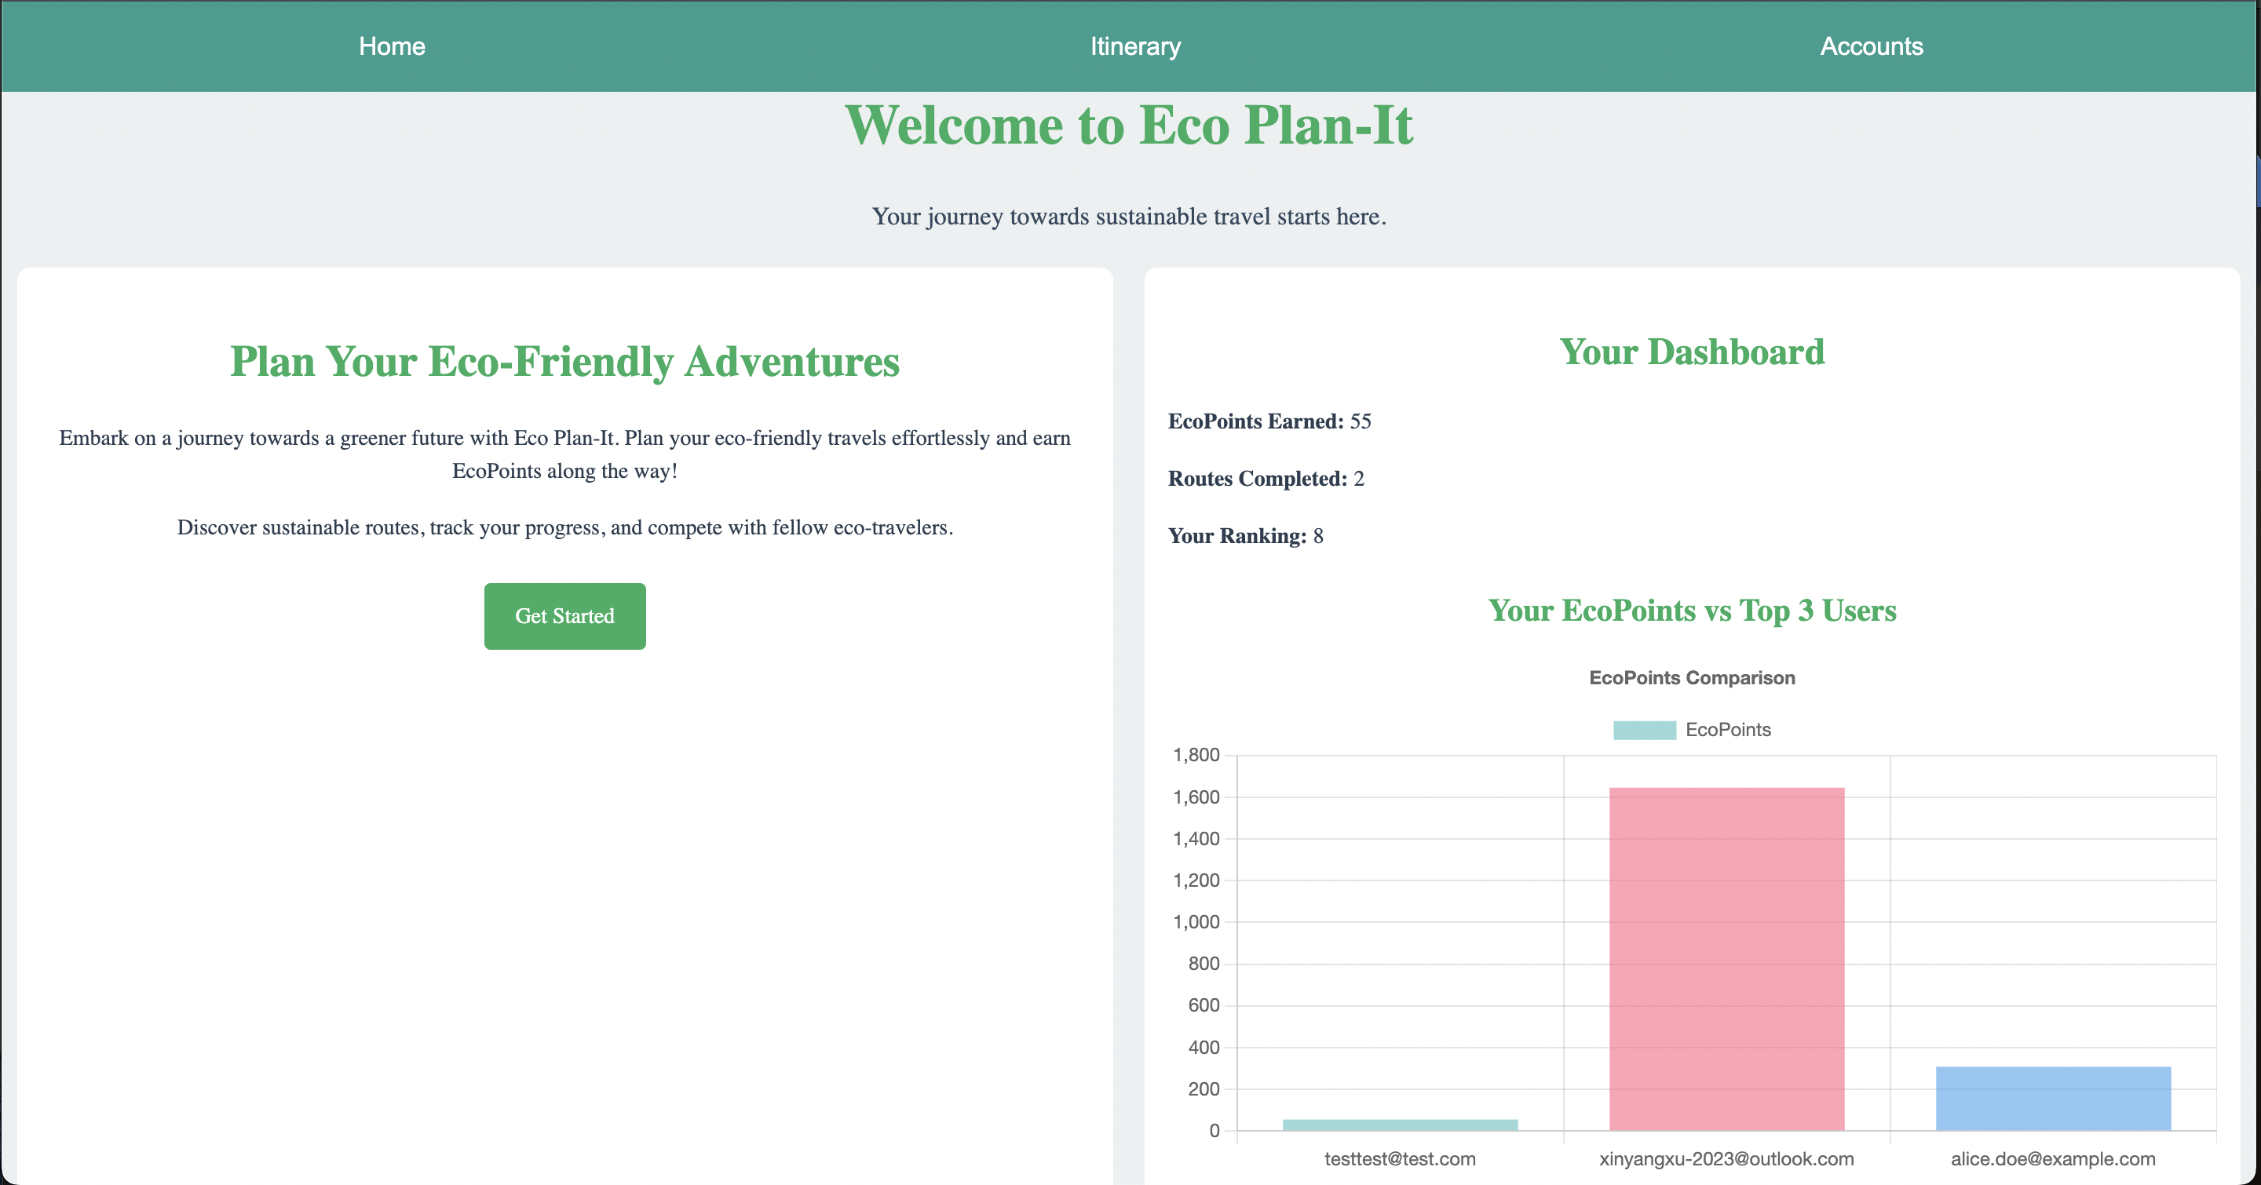Viewport: 2261px width, 1185px height.
Task: Click the testtest@test.com axis label
Action: (1399, 1158)
